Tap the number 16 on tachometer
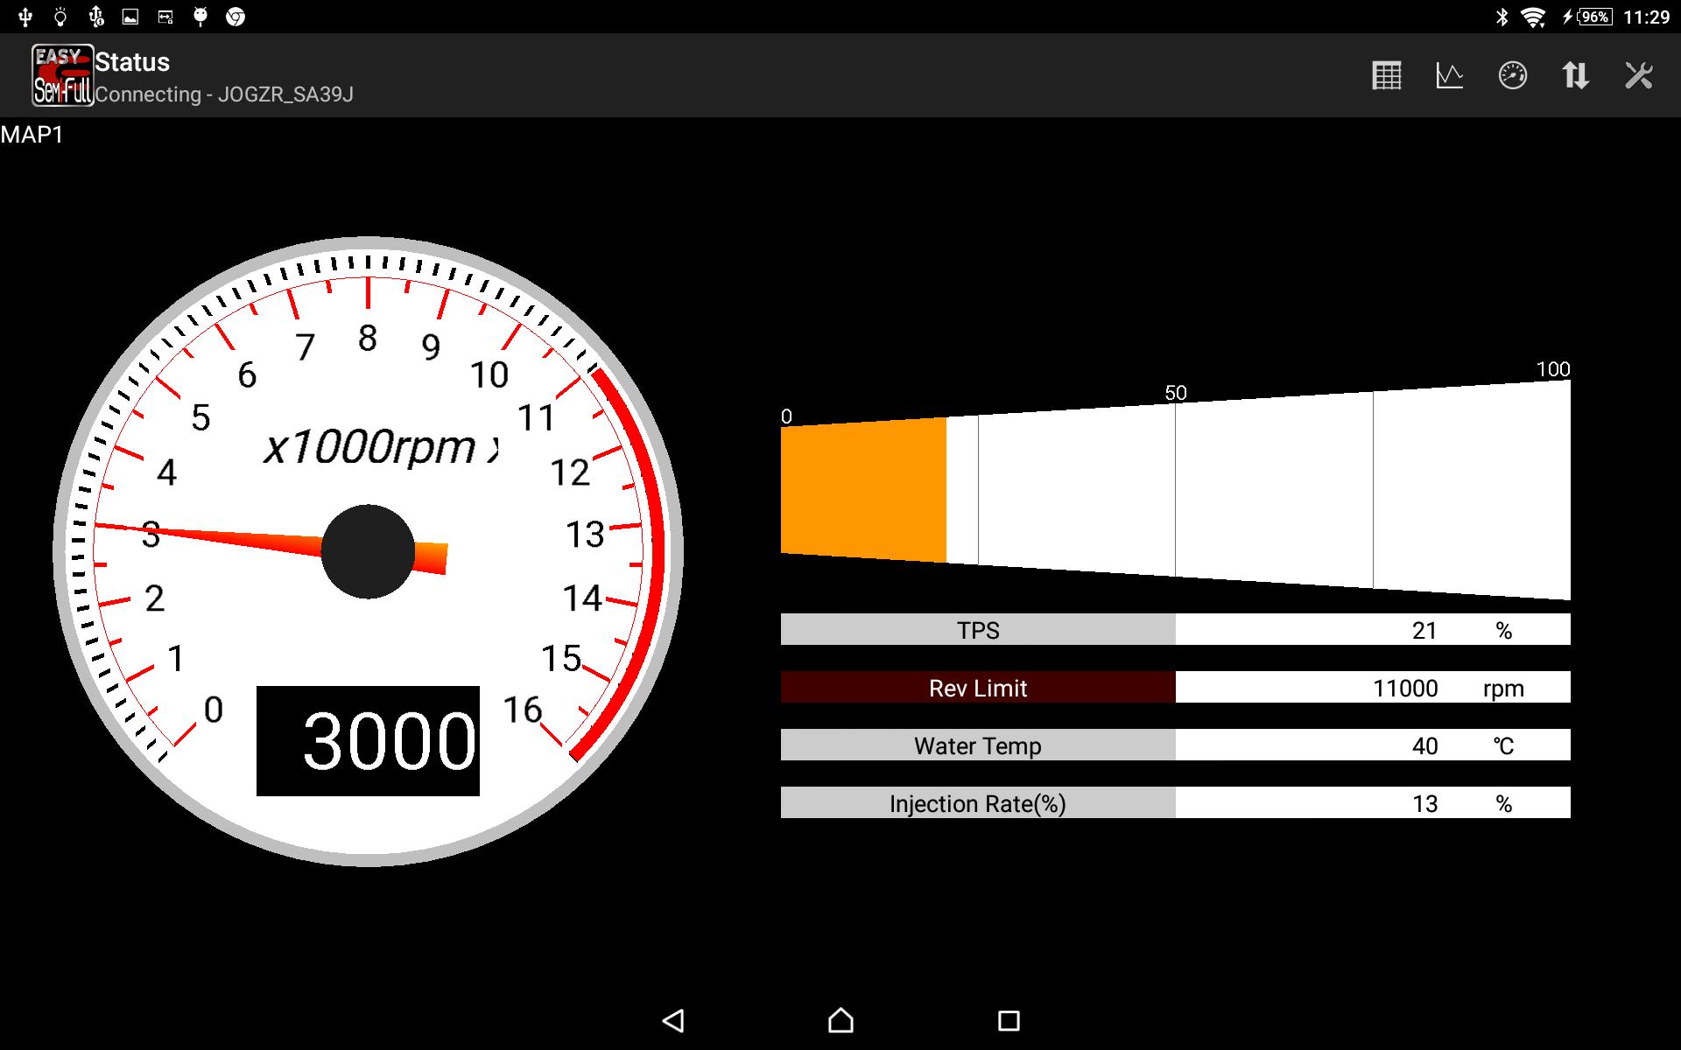 [x=523, y=710]
